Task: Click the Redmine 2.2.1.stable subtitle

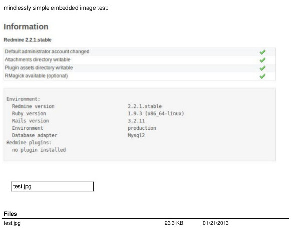Action: [28, 40]
